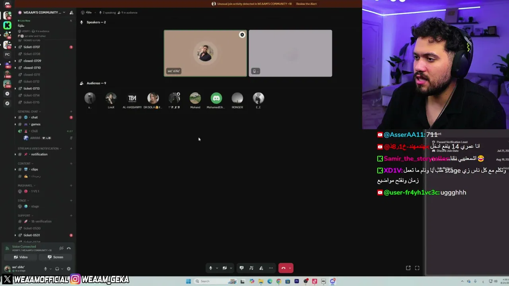Open Discord direct messages home icon
The width and height of the screenshot is (509, 286).
[7, 5]
